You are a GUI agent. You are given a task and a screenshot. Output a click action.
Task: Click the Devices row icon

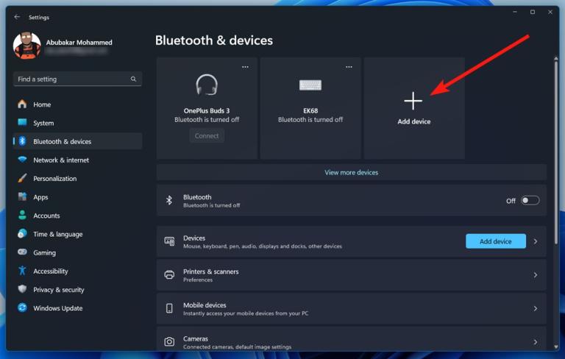[169, 241]
